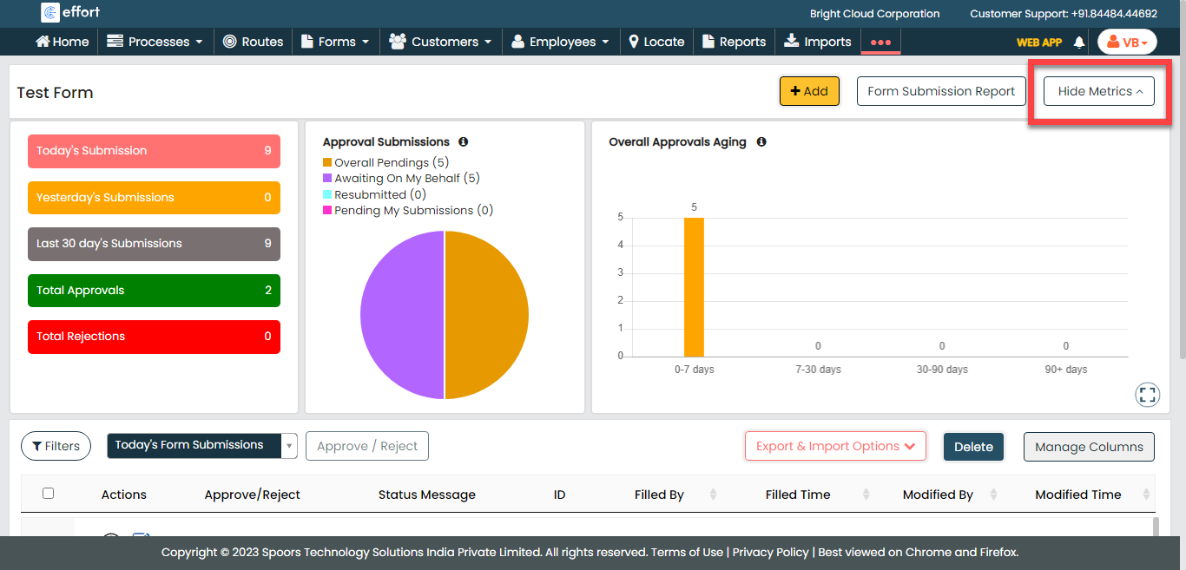Go to the Reports menu item
Image resolution: width=1186 pixels, height=570 pixels.
click(734, 42)
